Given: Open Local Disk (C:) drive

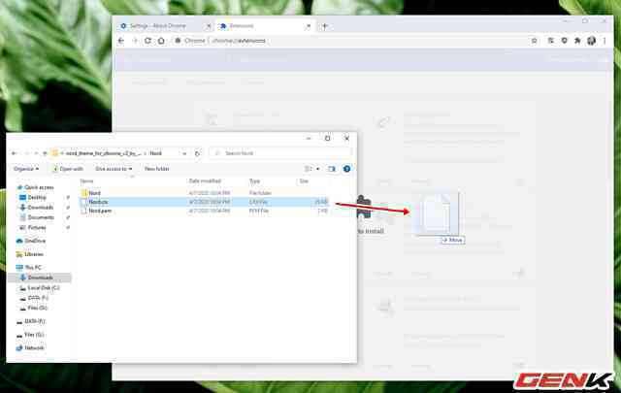Looking at the screenshot, I should pyautogui.click(x=44, y=288).
